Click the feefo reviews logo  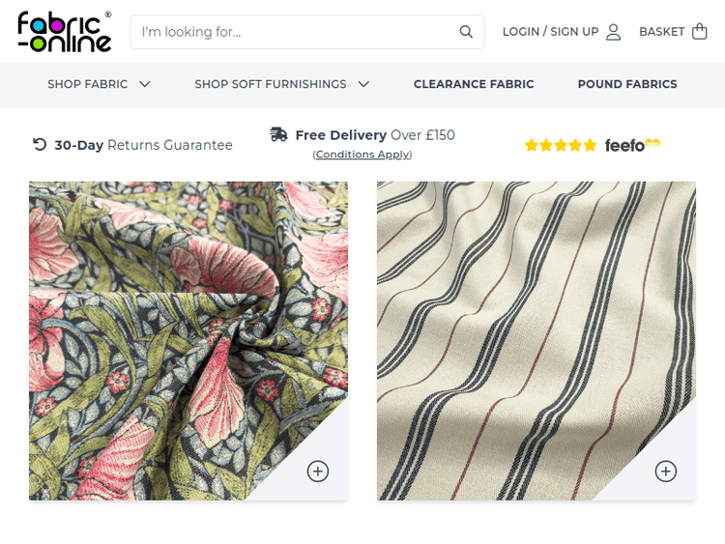click(632, 146)
